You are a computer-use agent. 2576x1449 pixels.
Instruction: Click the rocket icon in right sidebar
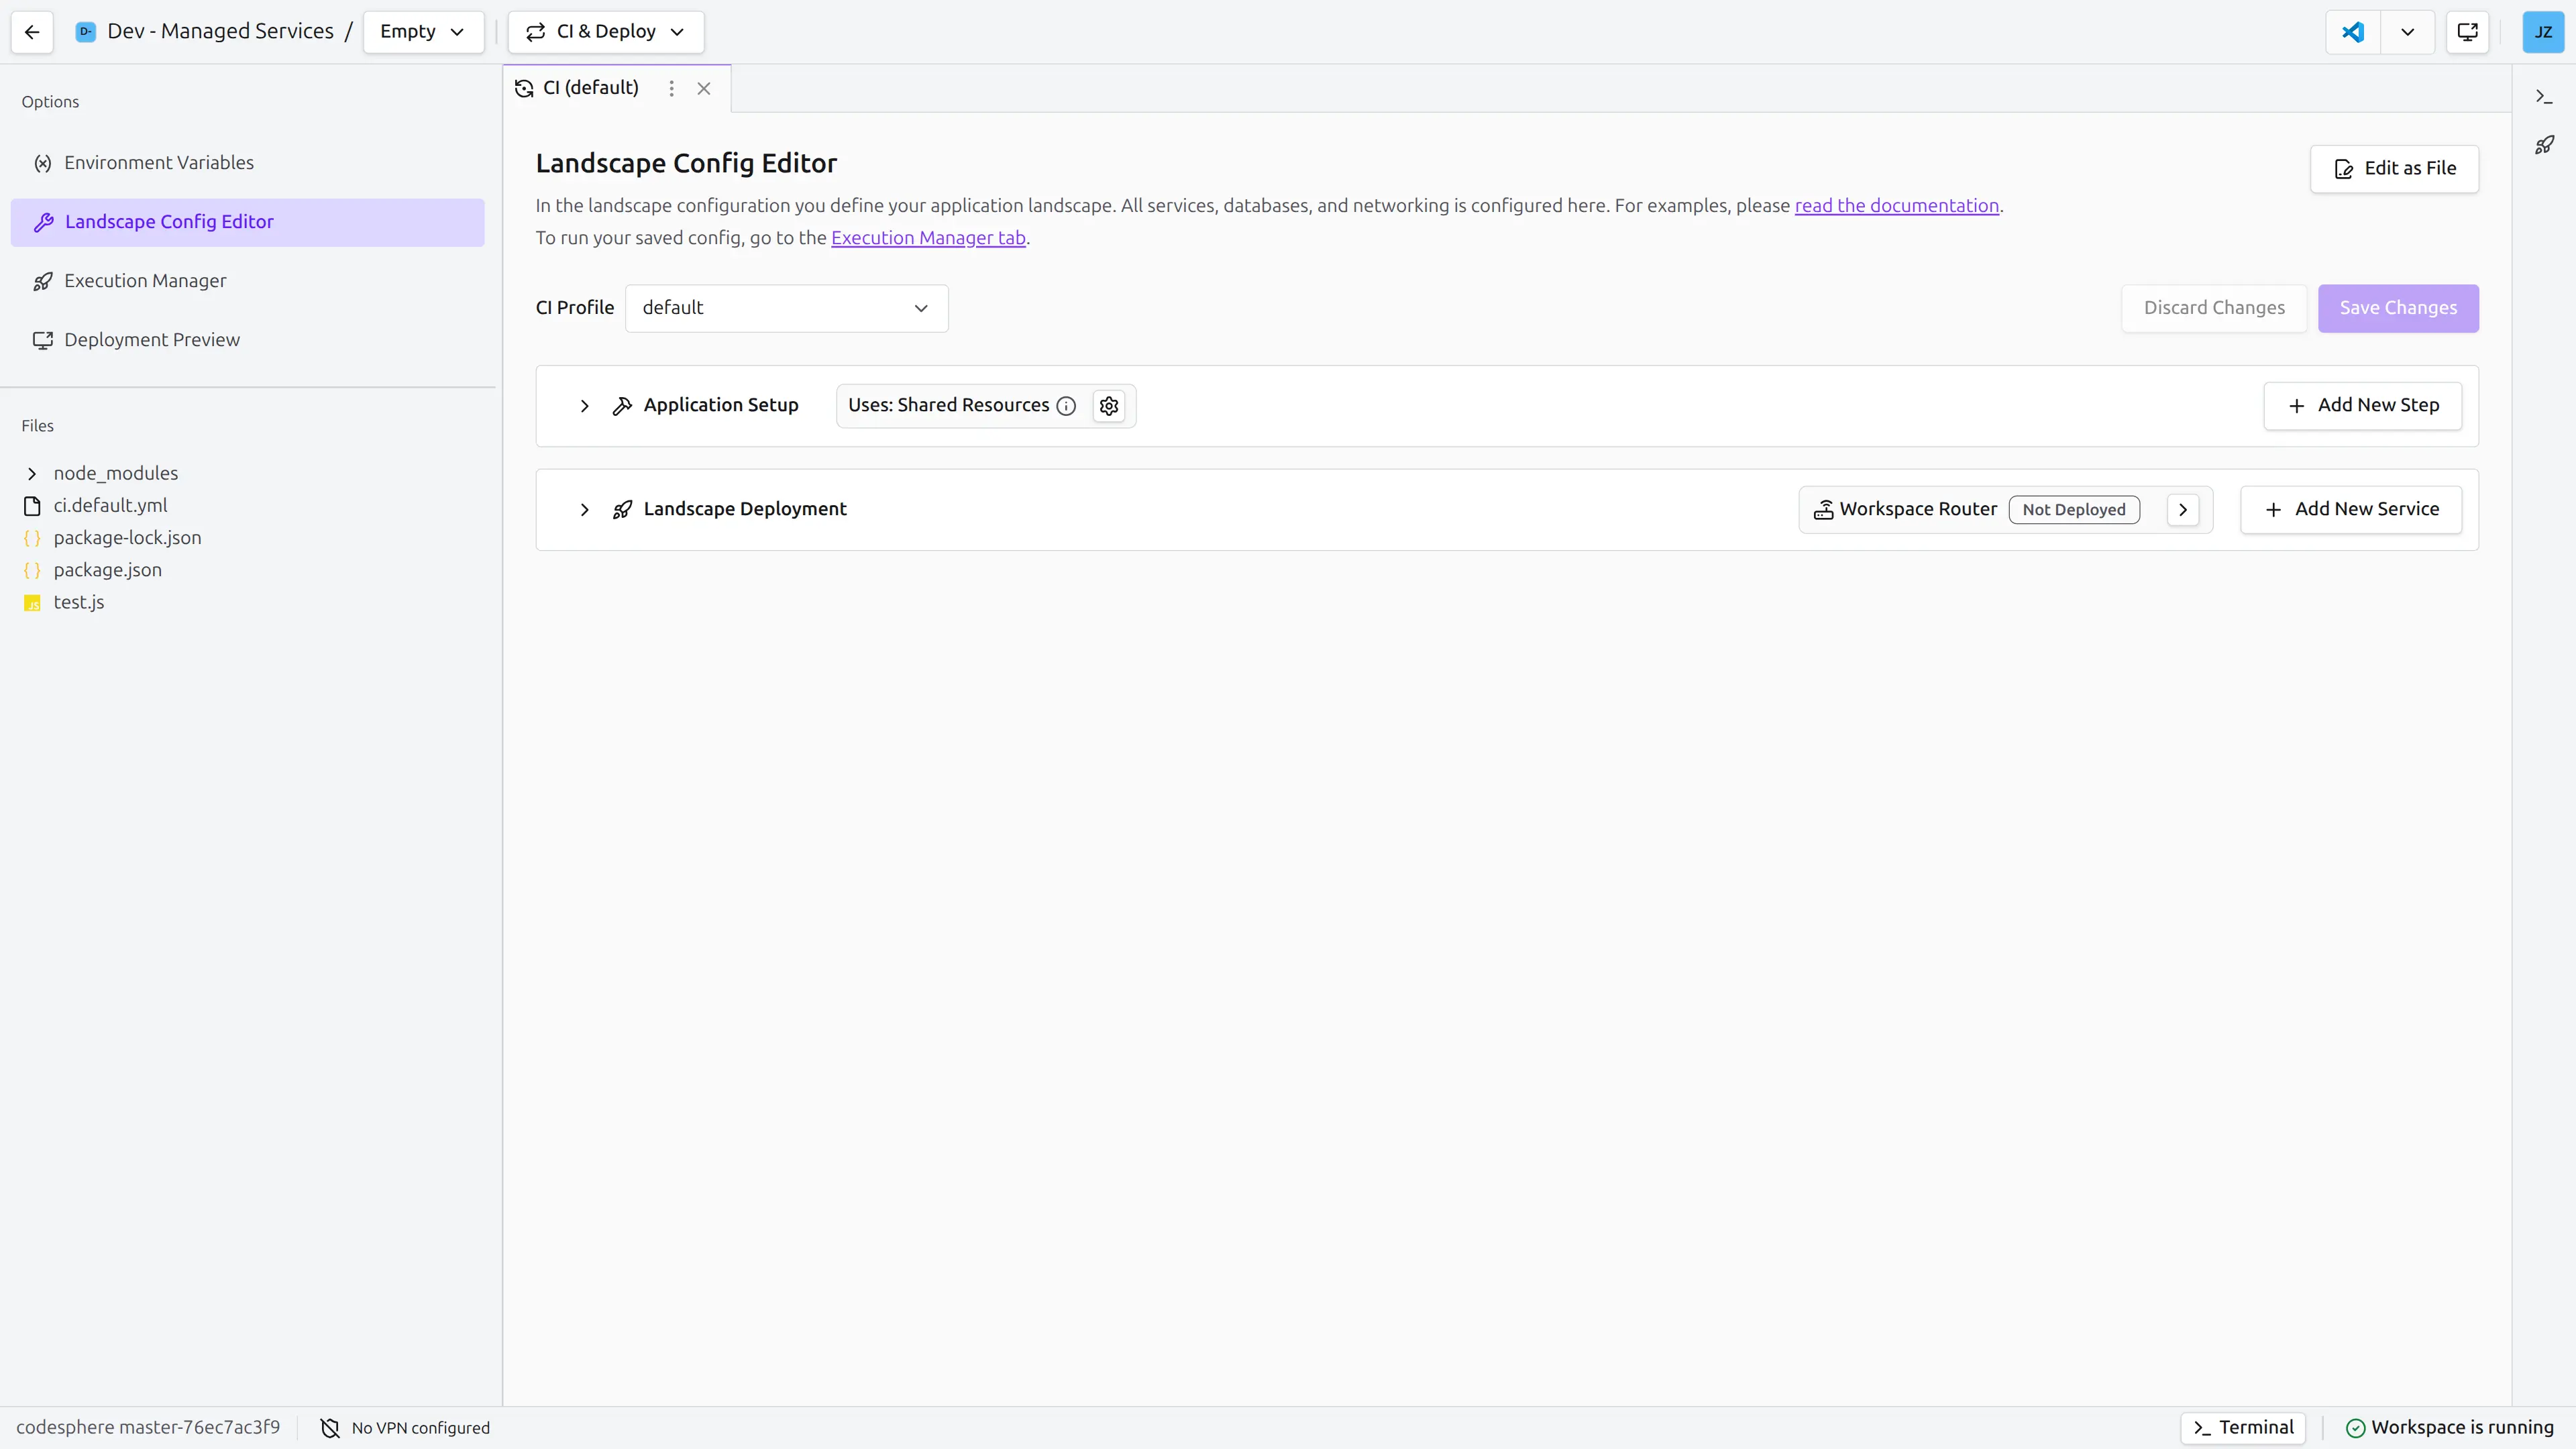(2544, 146)
